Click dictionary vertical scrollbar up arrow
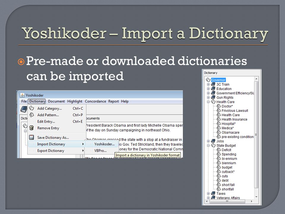Image resolution: width=285 pixels, height=214 pixels. (256, 79)
